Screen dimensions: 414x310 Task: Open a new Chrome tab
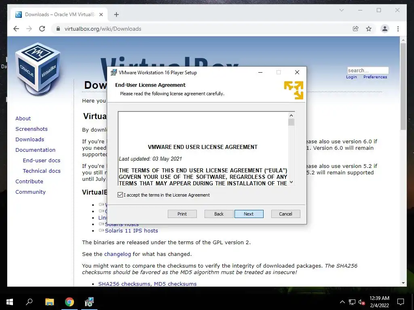tap(116, 15)
